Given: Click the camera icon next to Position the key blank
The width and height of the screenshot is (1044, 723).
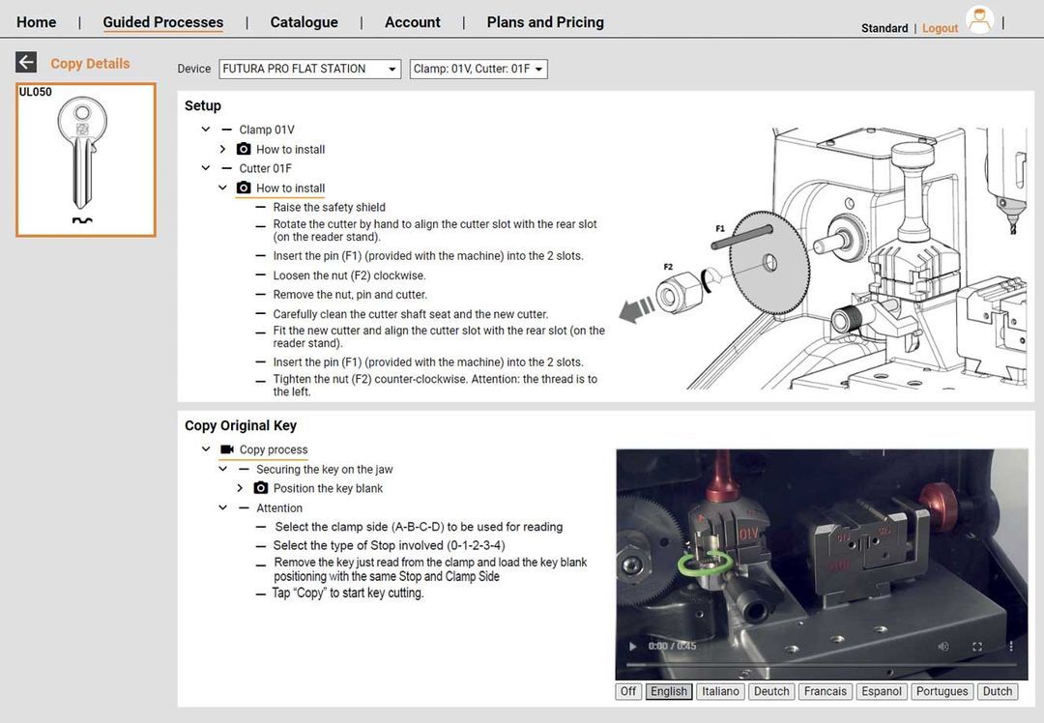Looking at the screenshot, I should coord(260,488).
